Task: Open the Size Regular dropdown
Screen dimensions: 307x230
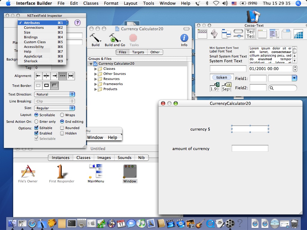Action: [x=55, y=108]
